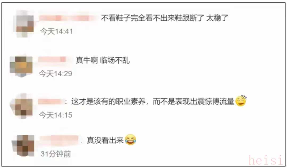The image size is (287, 168).
Task: Click the 今天14:29 timestamp
Action: [56, 74]
